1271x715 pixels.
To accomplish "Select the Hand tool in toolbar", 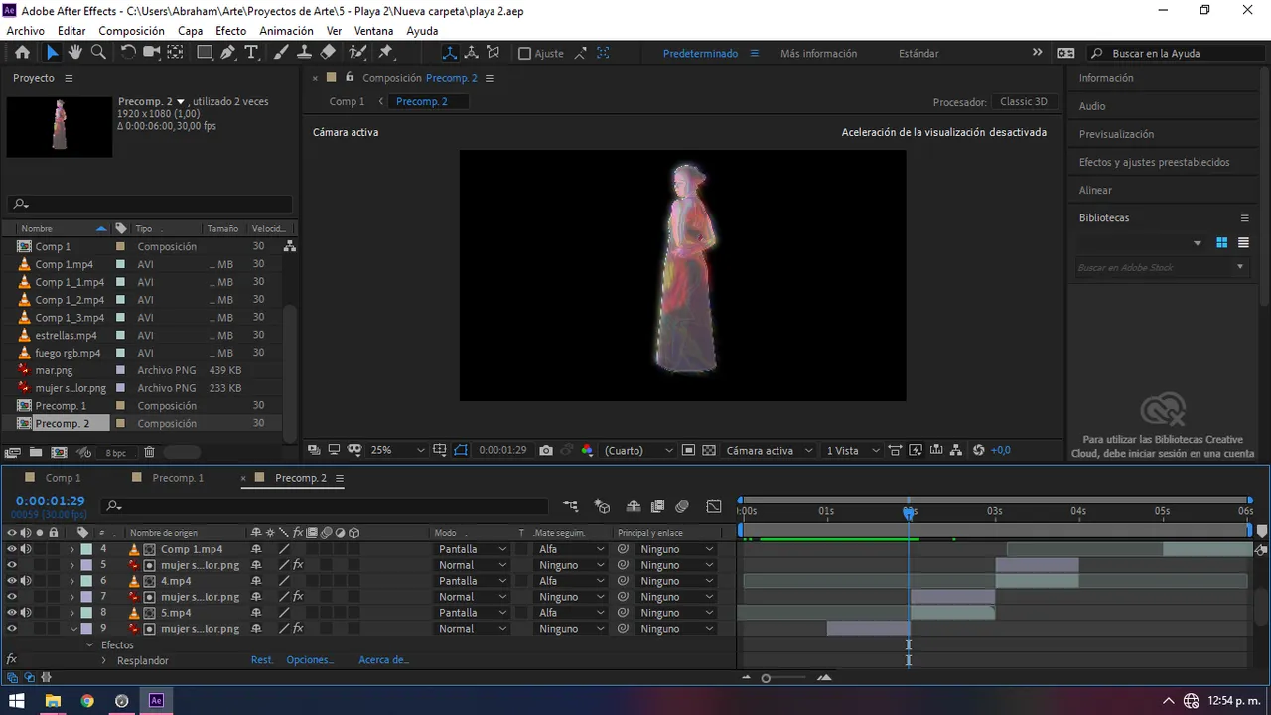I will pyautogui.click(x=75, y=53).
